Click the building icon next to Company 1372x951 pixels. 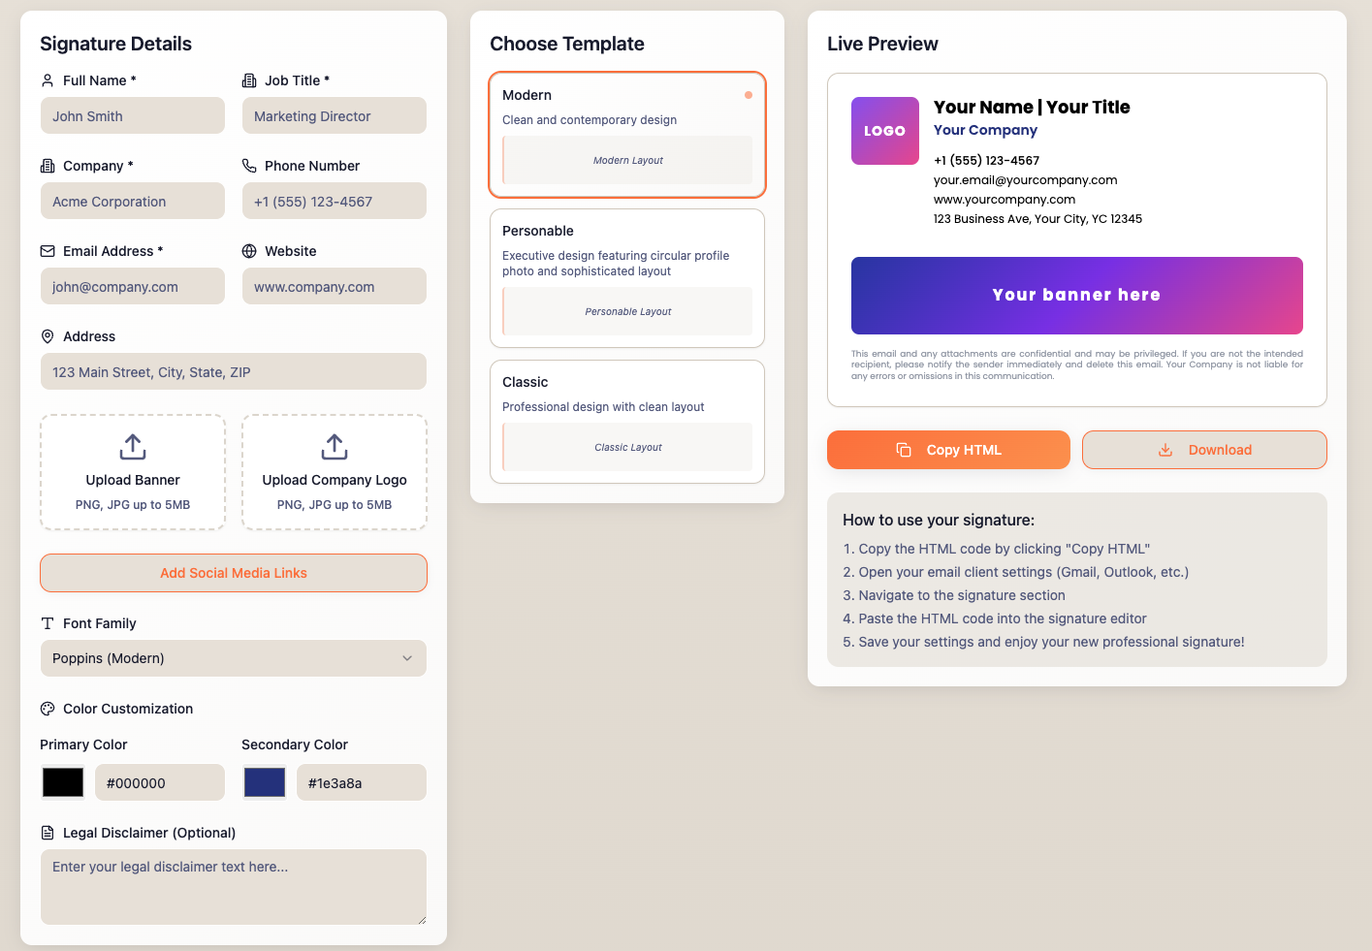47,166
